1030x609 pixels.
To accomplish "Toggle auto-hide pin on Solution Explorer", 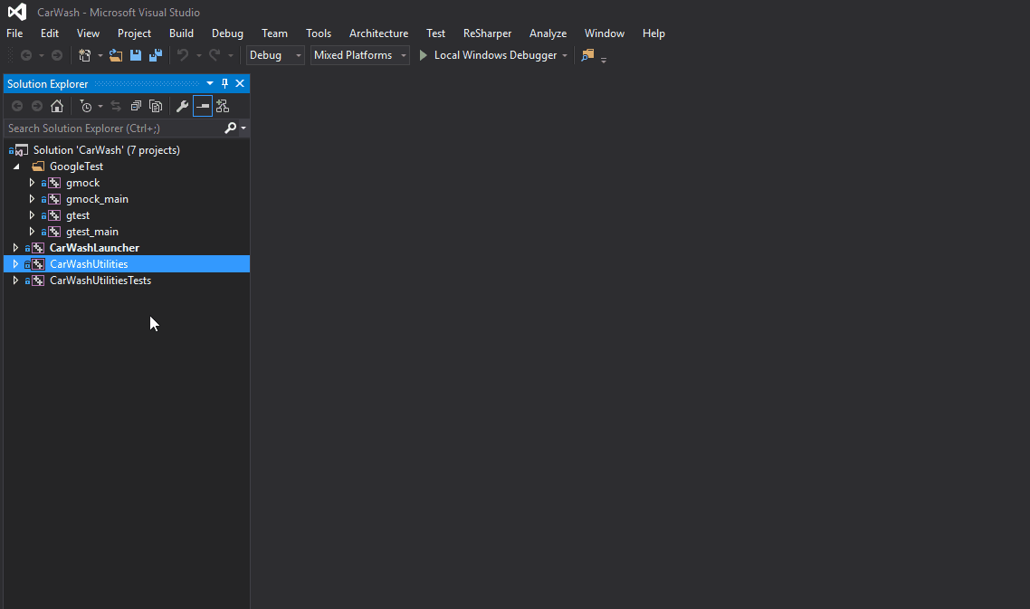I will 224,83.
